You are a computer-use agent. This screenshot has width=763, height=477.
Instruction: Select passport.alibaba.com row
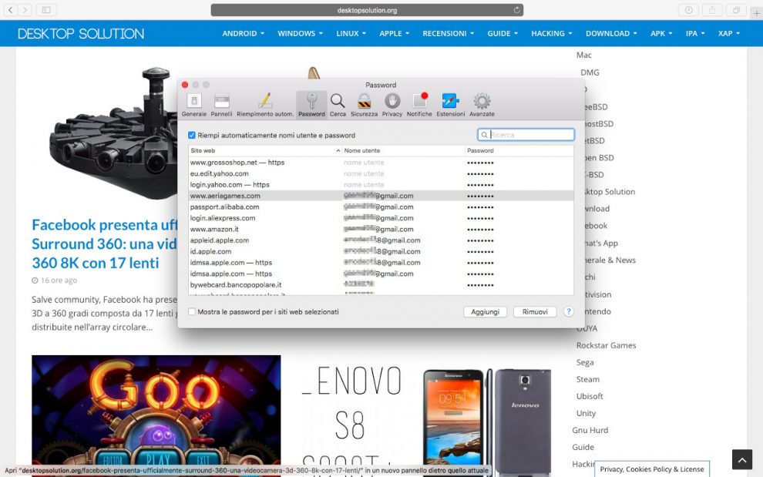click(x=381, y=207)
